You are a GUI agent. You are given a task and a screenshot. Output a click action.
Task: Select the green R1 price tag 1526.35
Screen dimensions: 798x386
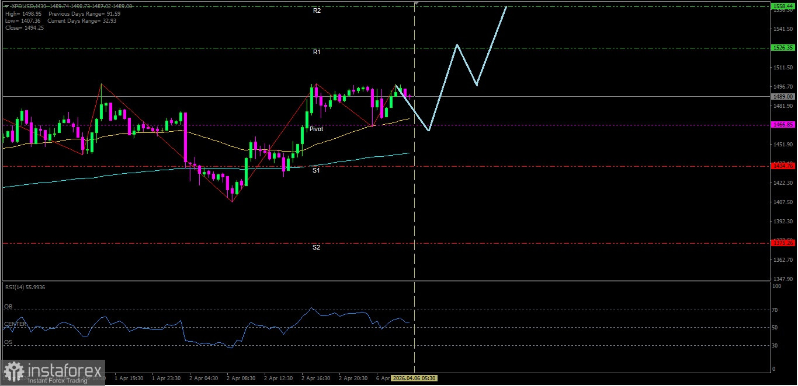tap(782, 47)
